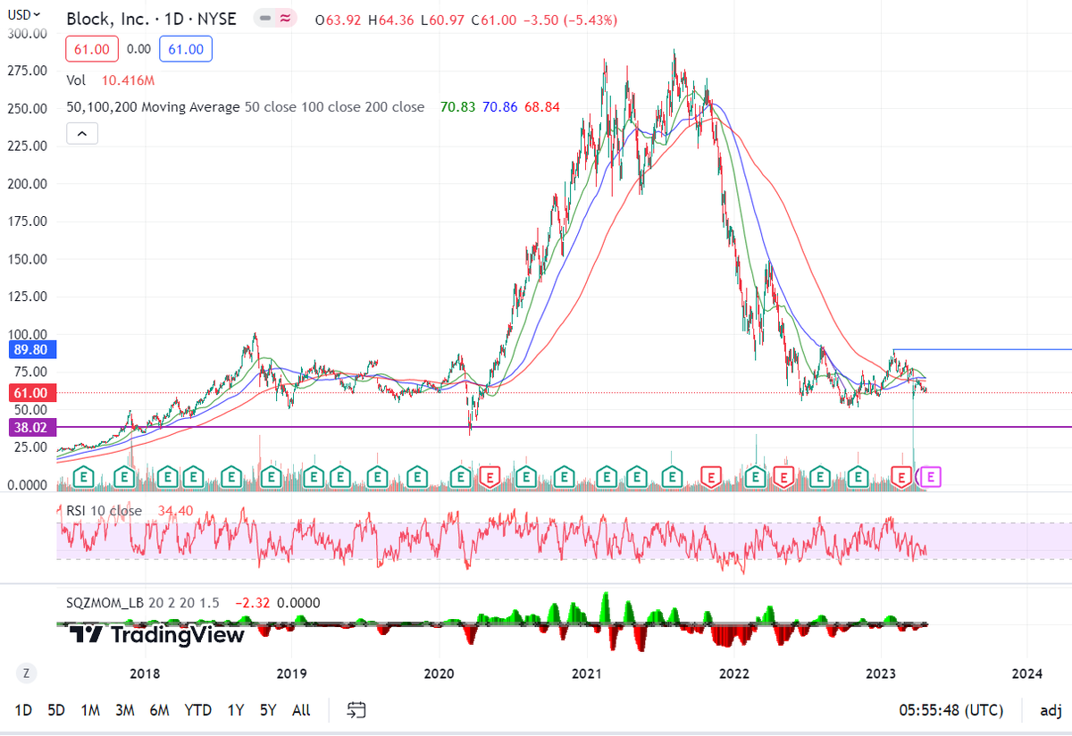
Task: Select the Vol indicator legend
Action: (x=76, y=80)
